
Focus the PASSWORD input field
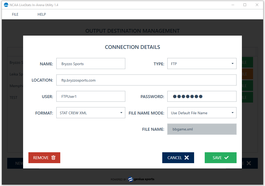point(202,96)
